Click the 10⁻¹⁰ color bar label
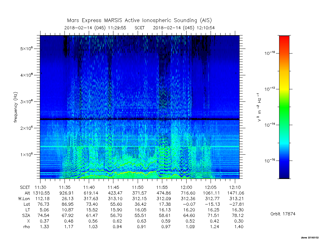The image size is (319, 239). point(270,53)
